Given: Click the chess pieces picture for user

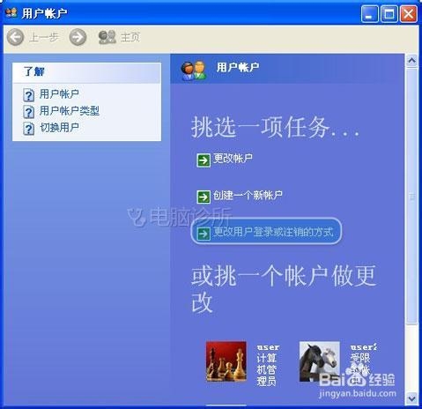Looking at the screenshot, I should coord(226,361).
